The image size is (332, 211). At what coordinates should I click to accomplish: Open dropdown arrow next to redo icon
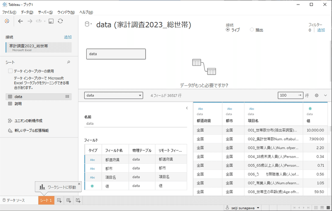tap(45, 21)
